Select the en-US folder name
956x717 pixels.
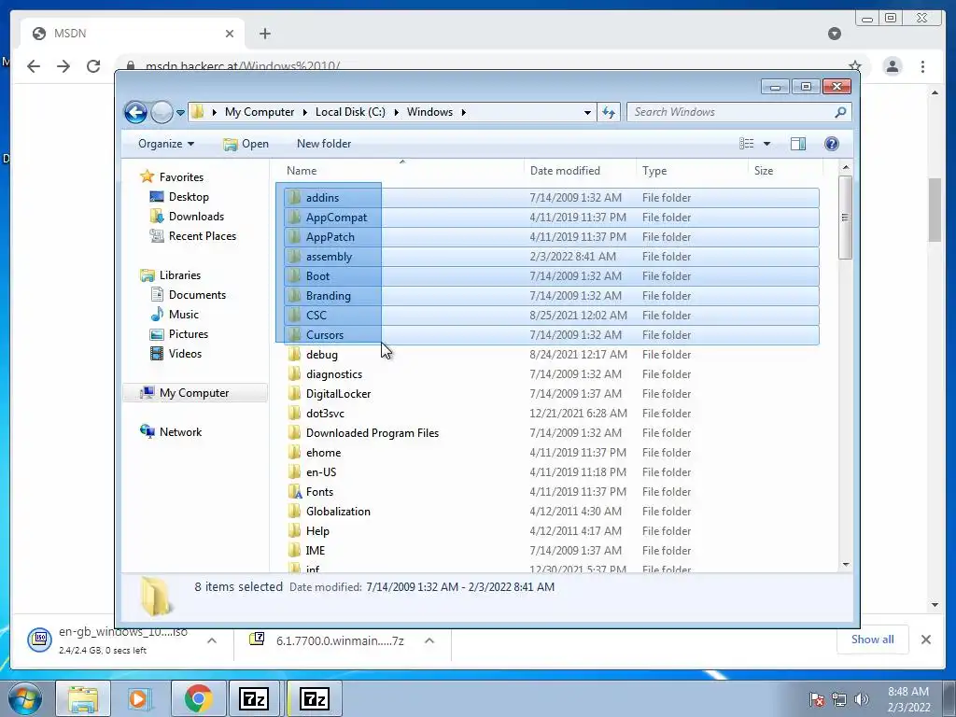click(321, 471)
